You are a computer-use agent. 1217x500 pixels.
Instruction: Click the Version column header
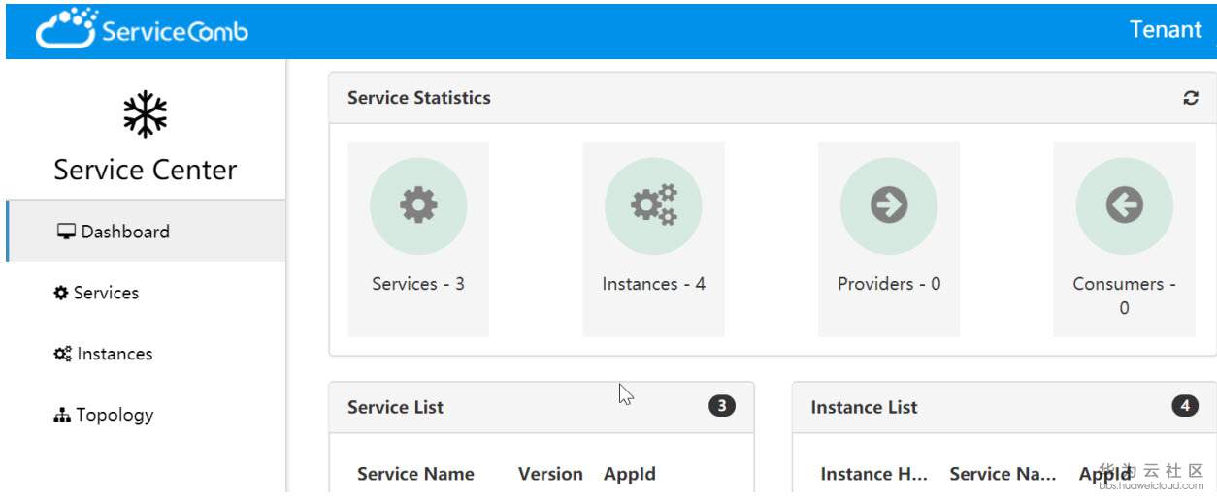pos(550,474)
